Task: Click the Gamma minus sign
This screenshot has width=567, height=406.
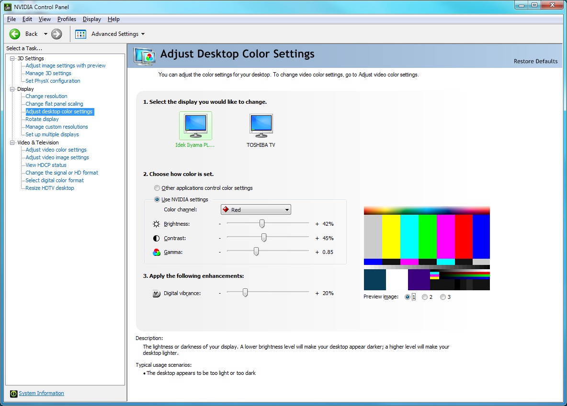Action: pos(219,252)
